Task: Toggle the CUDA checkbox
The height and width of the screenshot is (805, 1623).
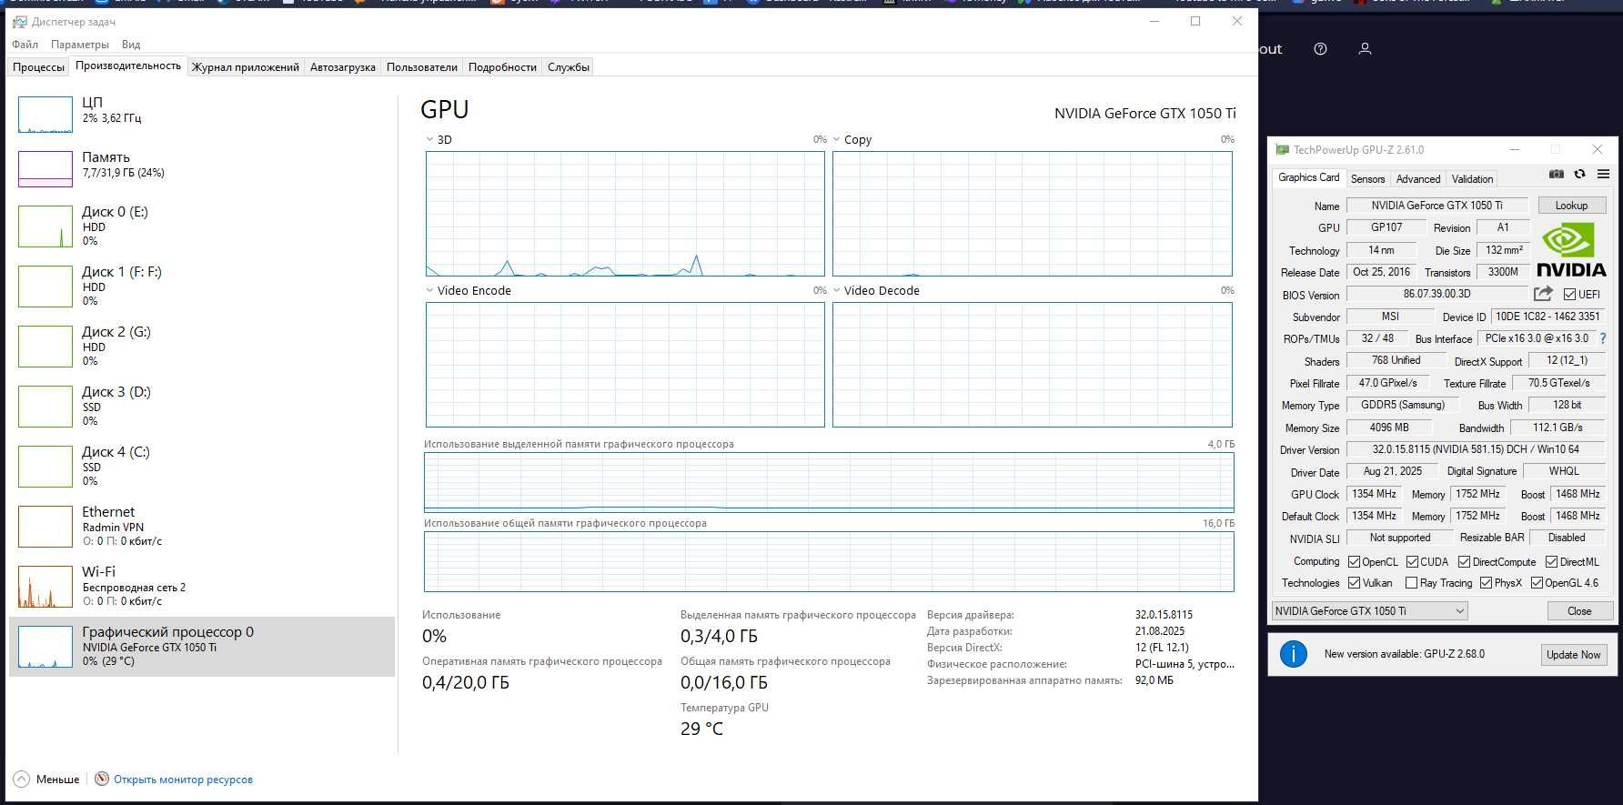Action: pos(1412,562)
